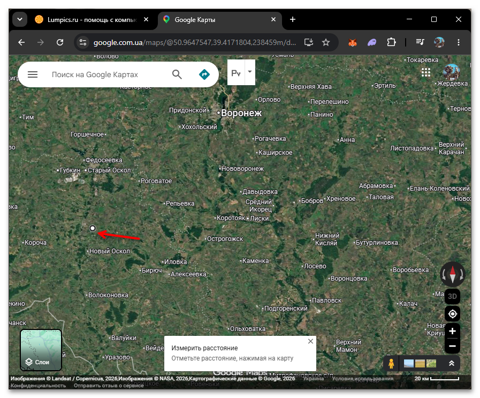Zoom out with the minus button

click(453, 346)
